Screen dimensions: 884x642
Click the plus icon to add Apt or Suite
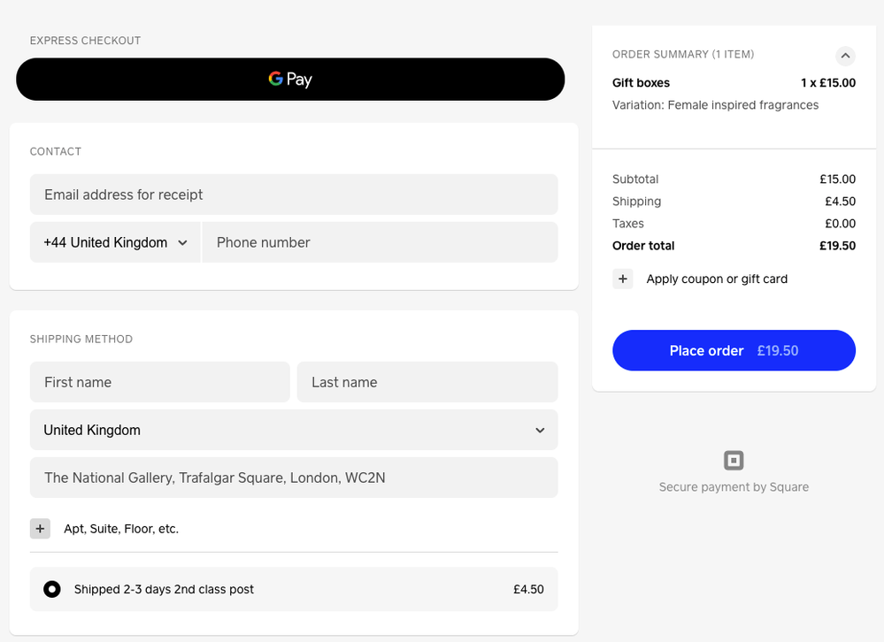pos(40,528)
